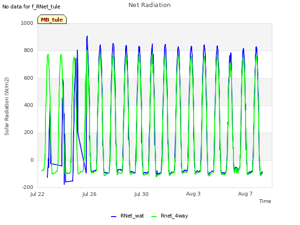Click the 0 y-axis tick label

click(32, 160)
